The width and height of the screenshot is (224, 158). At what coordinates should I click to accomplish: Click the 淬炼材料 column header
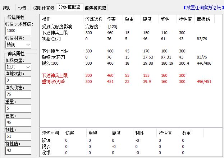point(51,133)
